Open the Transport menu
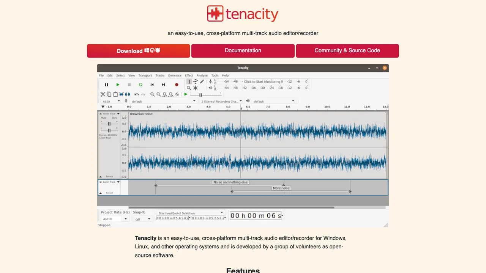 pos(145,75)
